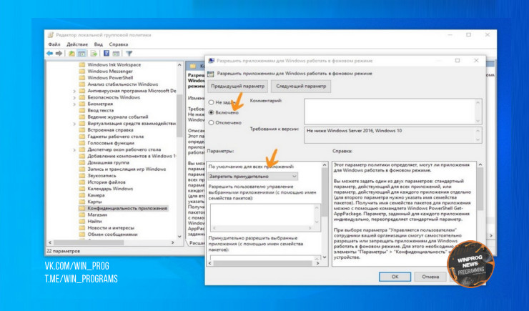
Task: Click folder icon beside Карты
Action: [x=82, y=202]
